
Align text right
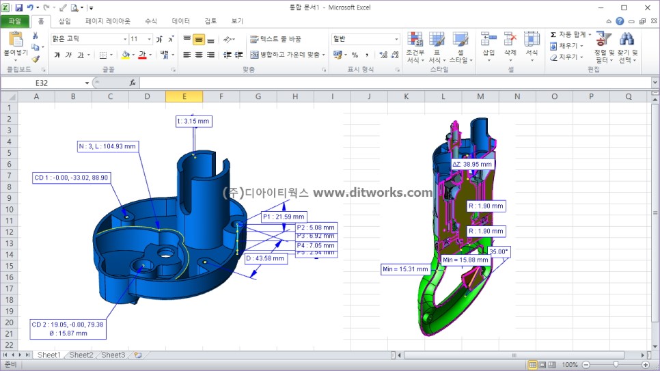point(210,55)
